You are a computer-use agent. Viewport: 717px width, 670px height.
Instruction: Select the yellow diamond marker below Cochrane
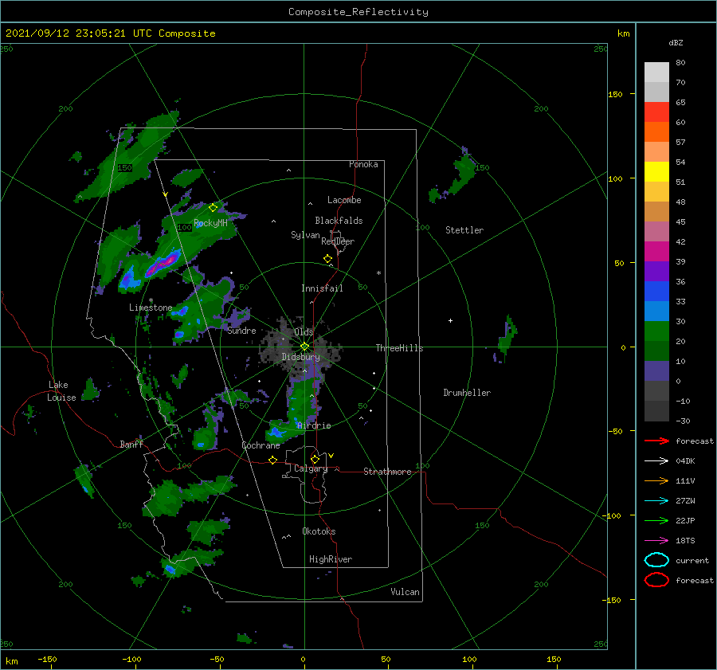pos(273,460)
